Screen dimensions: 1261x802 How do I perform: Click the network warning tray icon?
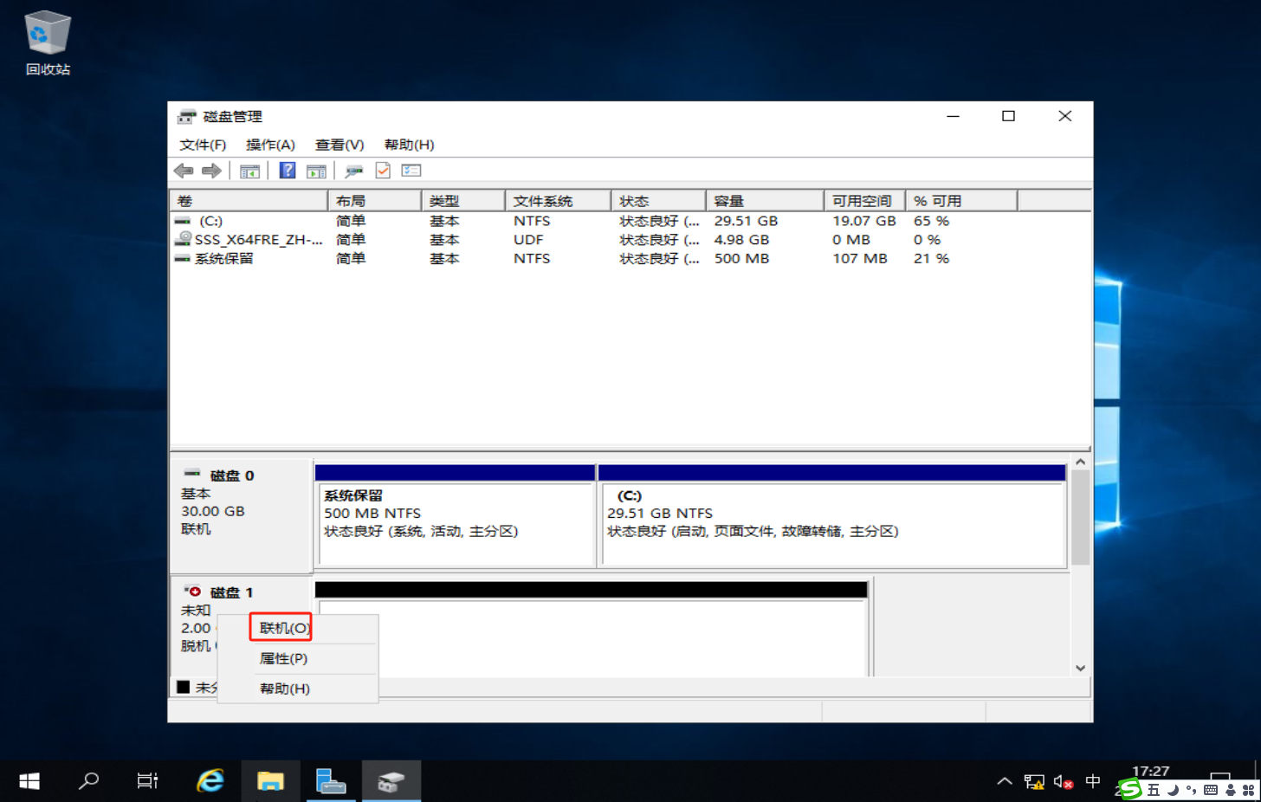1034,782
